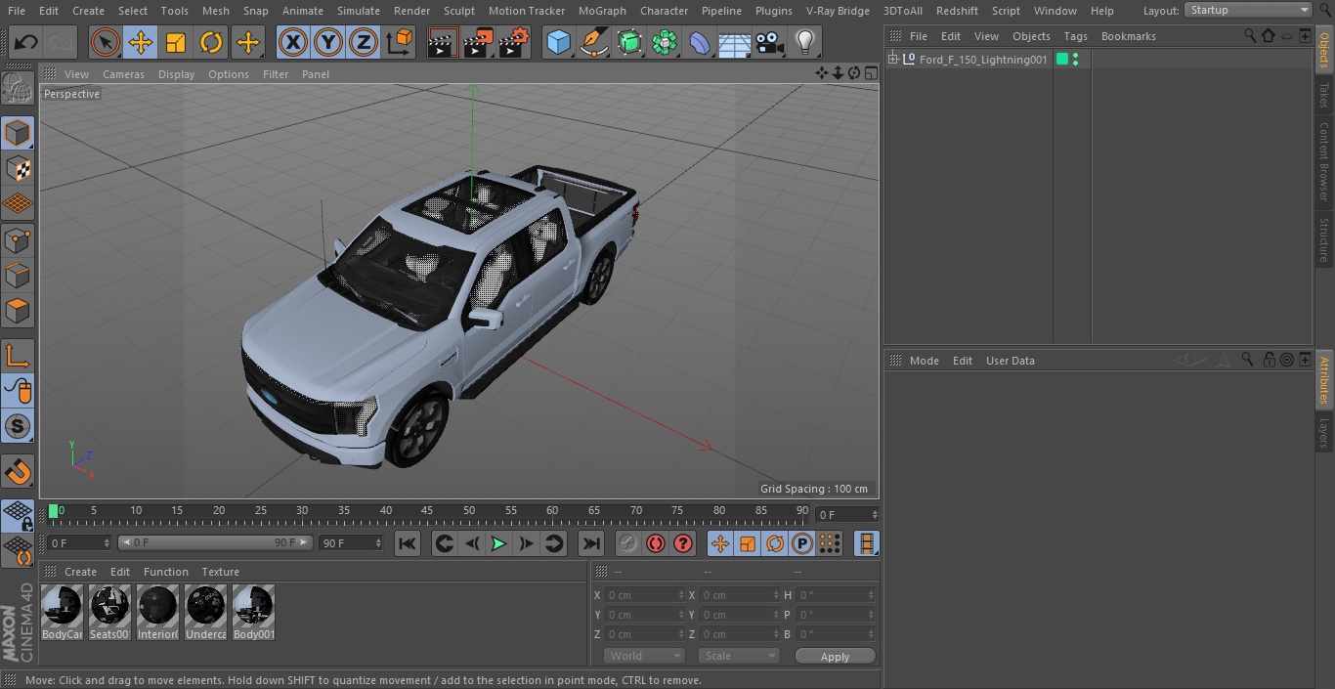Open the Simulate menu
The image size is (1335, 689).
359,11
